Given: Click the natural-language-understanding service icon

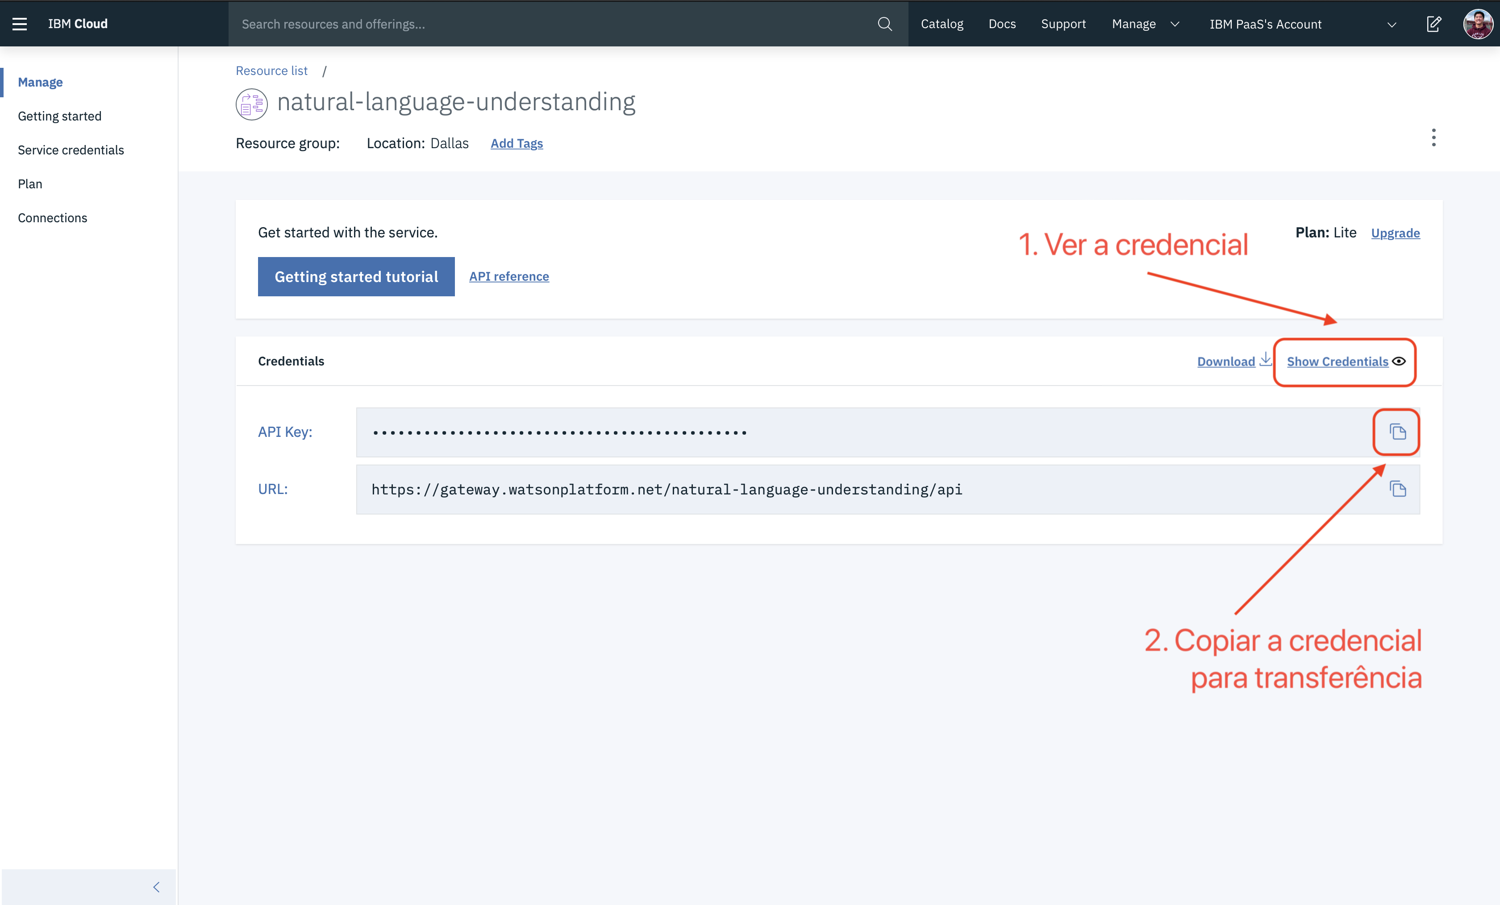Looking at the screenshot, I should (x=251, y=104).
